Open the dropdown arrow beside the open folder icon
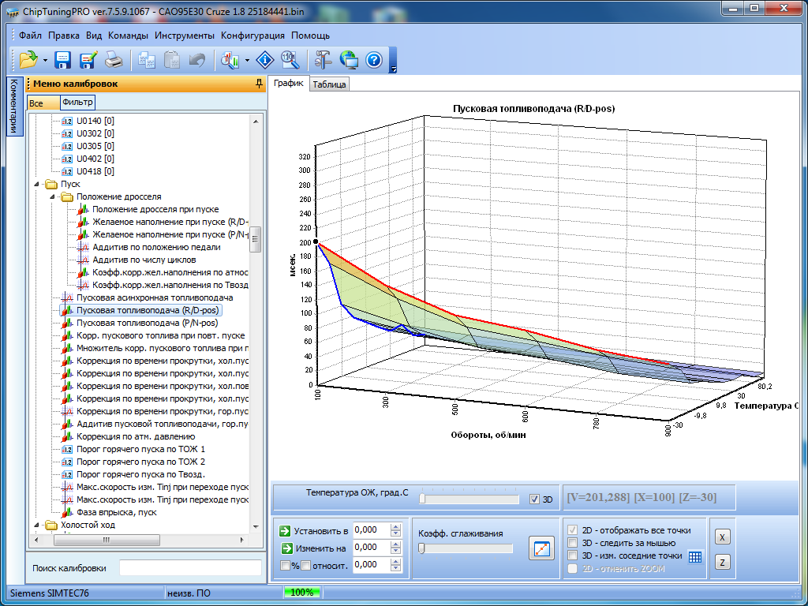 coord(45,60)
